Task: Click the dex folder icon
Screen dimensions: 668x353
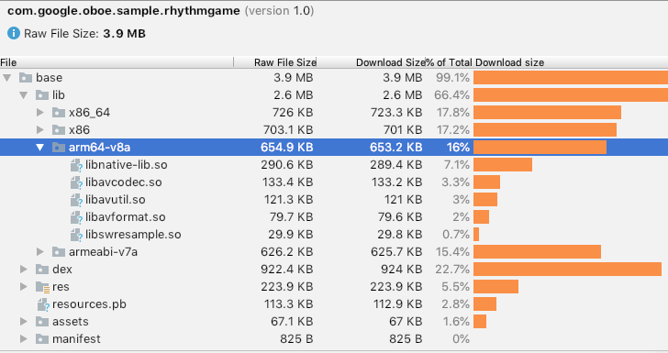Action: [42, 270]
